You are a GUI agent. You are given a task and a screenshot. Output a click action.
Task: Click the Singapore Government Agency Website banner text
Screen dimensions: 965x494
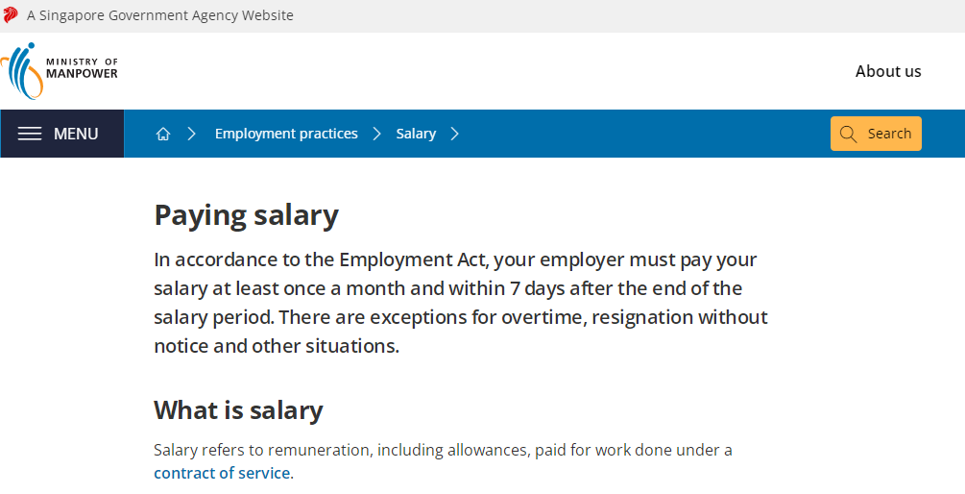[x=160, y=15]
